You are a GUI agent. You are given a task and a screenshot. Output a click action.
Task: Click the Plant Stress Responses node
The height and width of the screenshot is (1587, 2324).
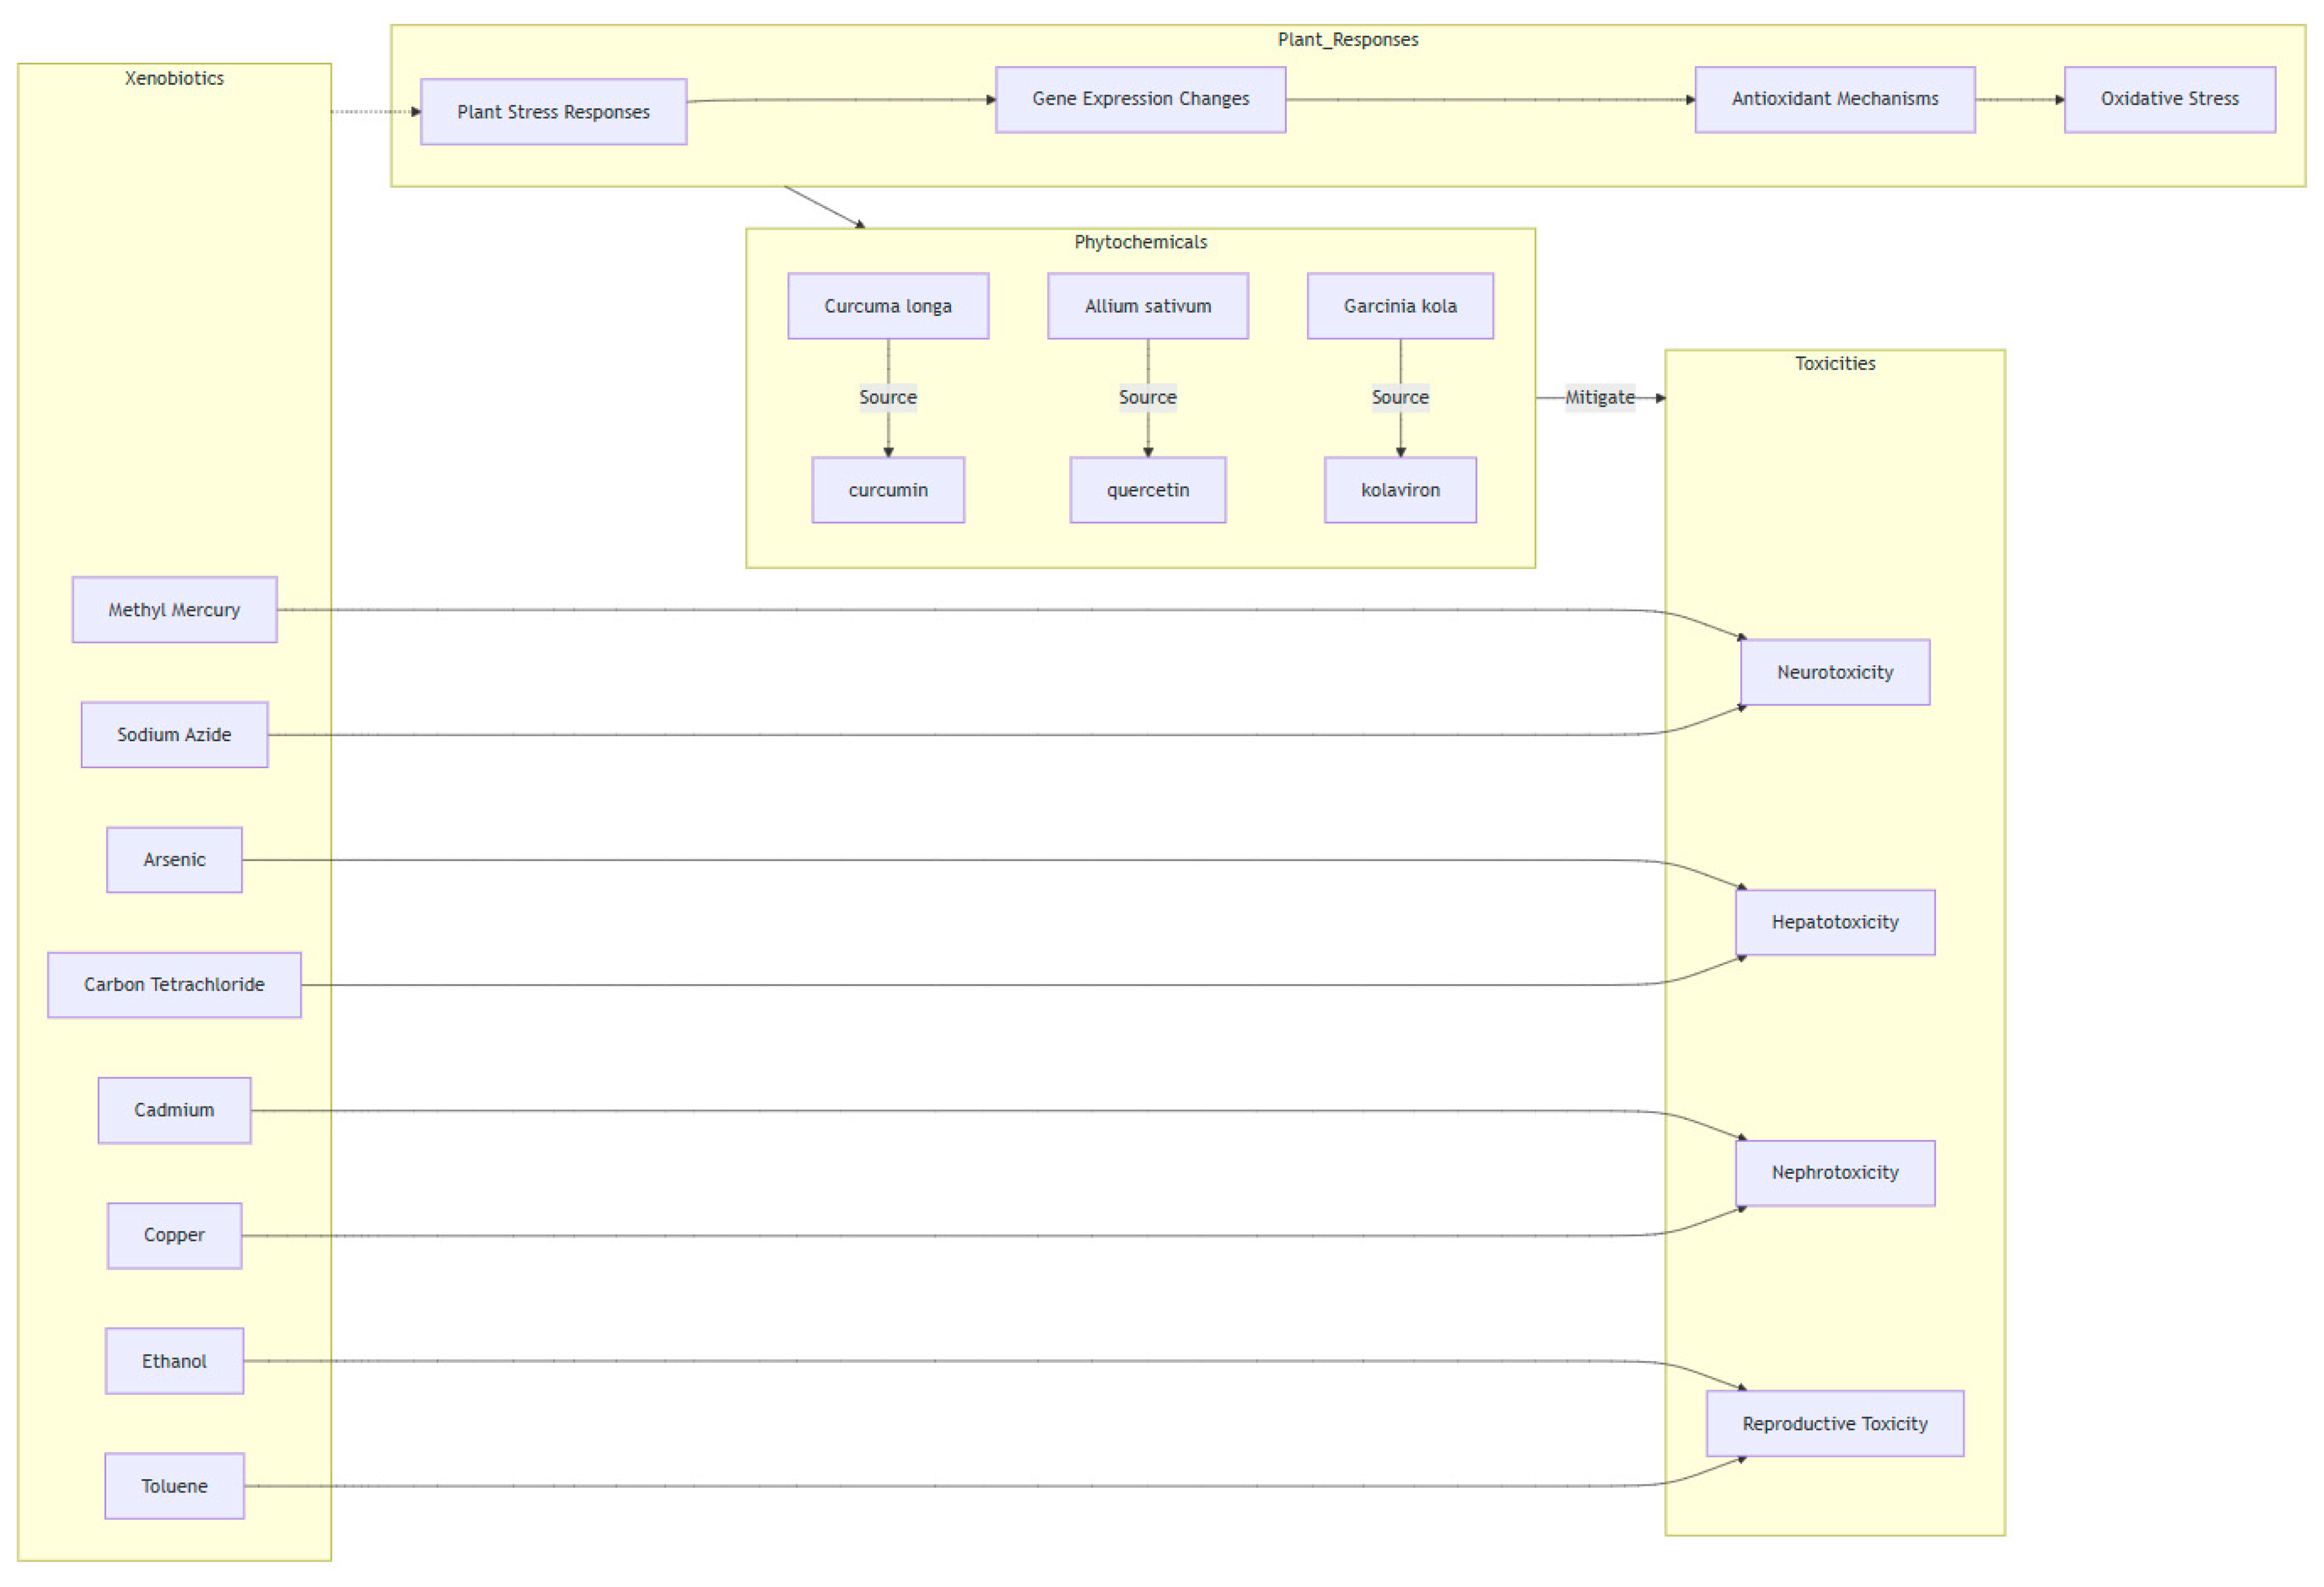pos(553,112)
